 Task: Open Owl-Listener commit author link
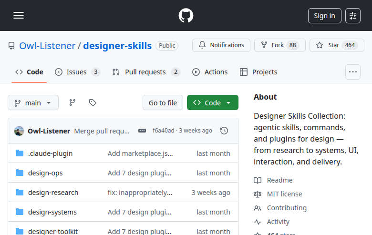coord(49,131)
